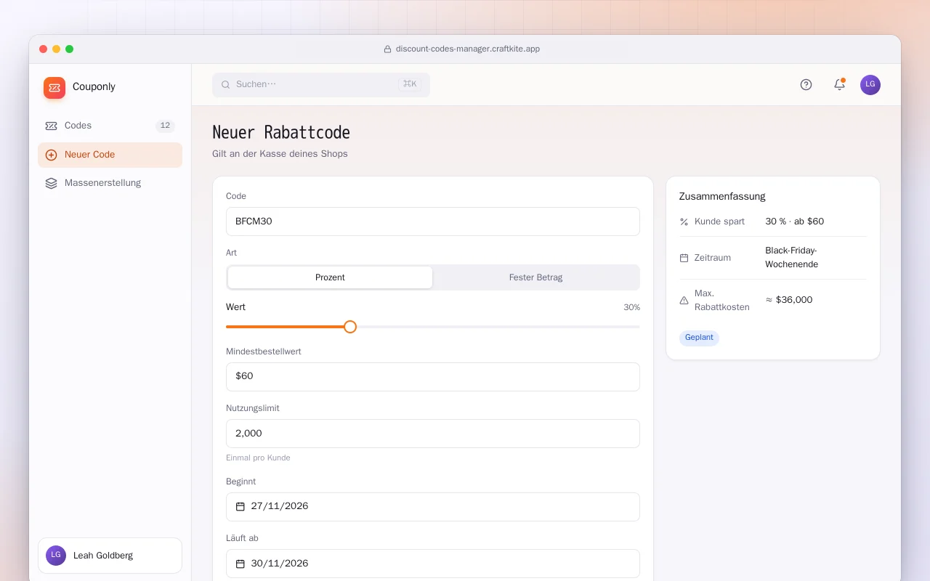Click the Massenerstellung layers icon
The width and height of the screenshot is (930, 581).
[51, 183]
